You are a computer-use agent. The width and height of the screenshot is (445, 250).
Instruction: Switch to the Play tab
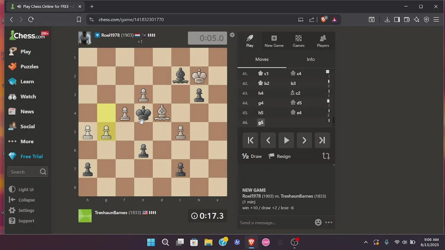click(x=250, y=41)
